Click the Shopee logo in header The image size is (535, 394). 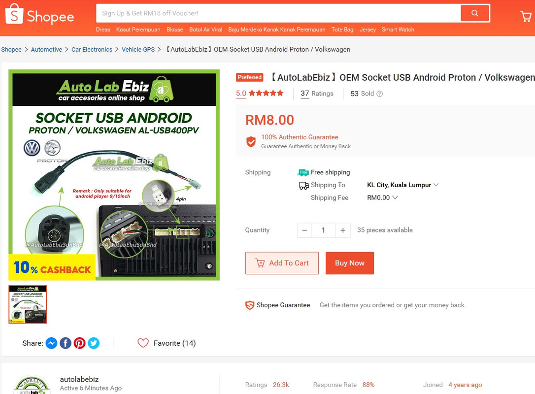39,15
